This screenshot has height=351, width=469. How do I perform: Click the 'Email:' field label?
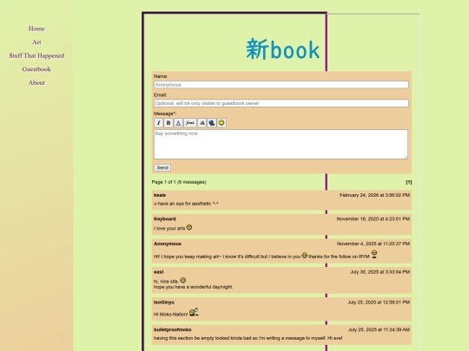click(x=161, y=95)
